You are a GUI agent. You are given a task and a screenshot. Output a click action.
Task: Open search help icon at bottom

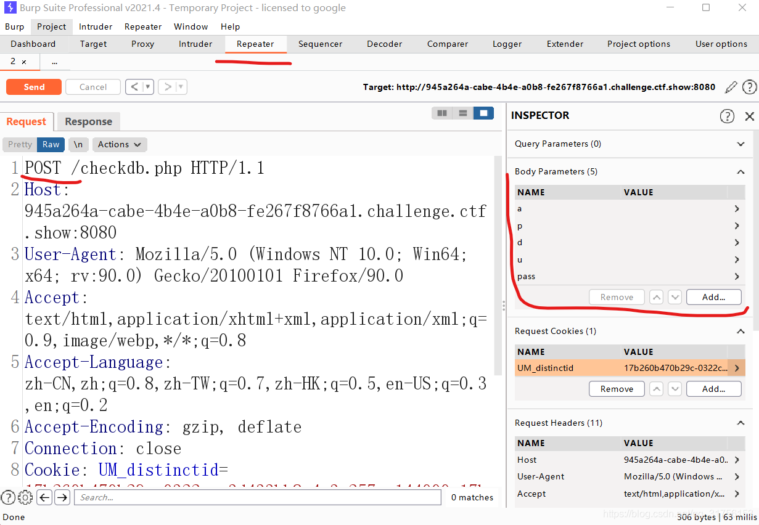pyautogui.click(x=7, y=497)
